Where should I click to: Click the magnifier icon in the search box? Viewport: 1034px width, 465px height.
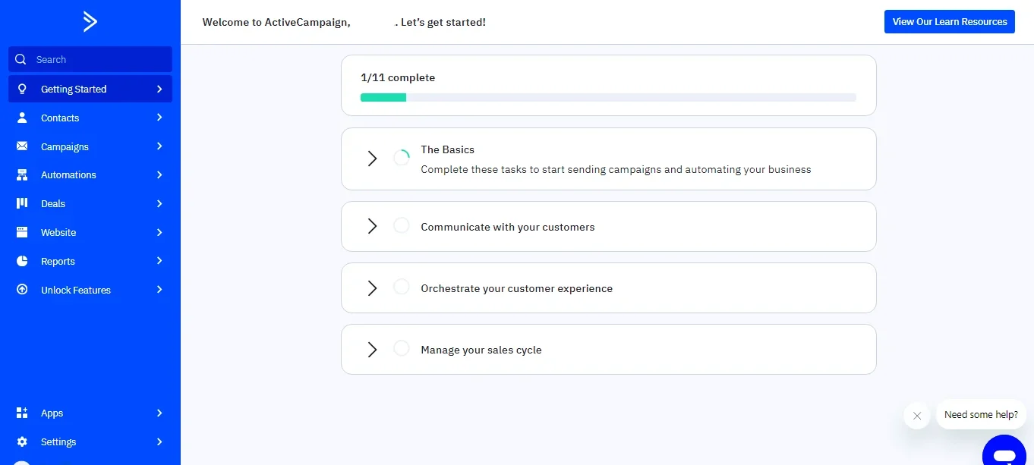click(x=21, y=59)
